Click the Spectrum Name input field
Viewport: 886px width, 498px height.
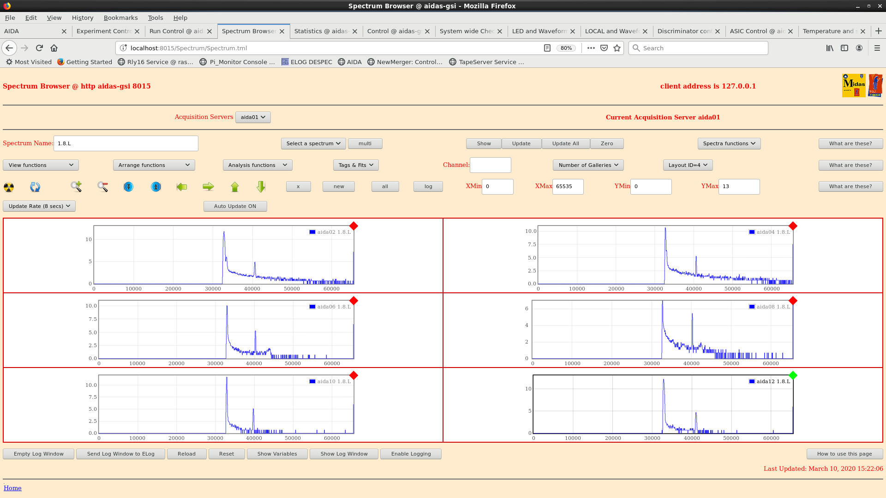tap(126, 143)
